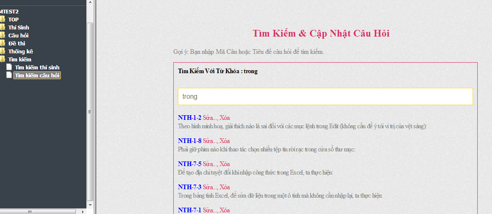Open question NTH-1-2
The height and width of the screenshot is (214, 492).
(190, 118)
